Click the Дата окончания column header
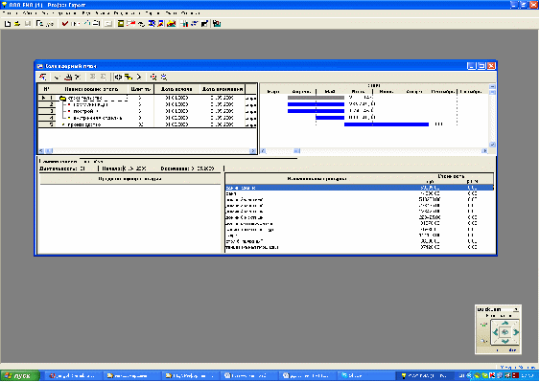Screen dimensions: 540x382 [x=223, y=89]
